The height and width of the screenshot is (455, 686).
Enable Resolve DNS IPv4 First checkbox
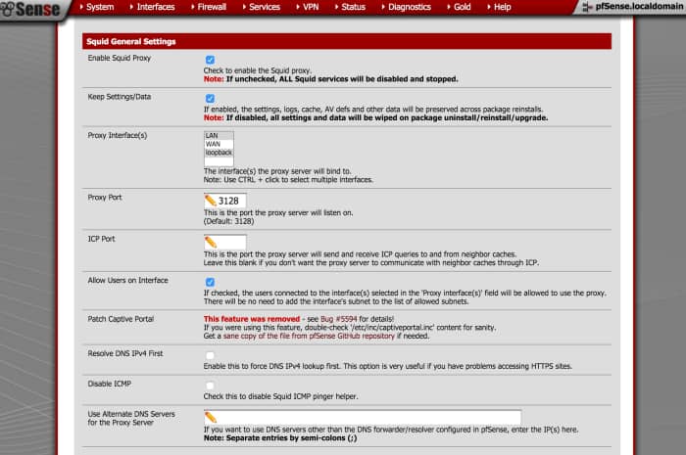pyautogui.click(x=210, y=355)
